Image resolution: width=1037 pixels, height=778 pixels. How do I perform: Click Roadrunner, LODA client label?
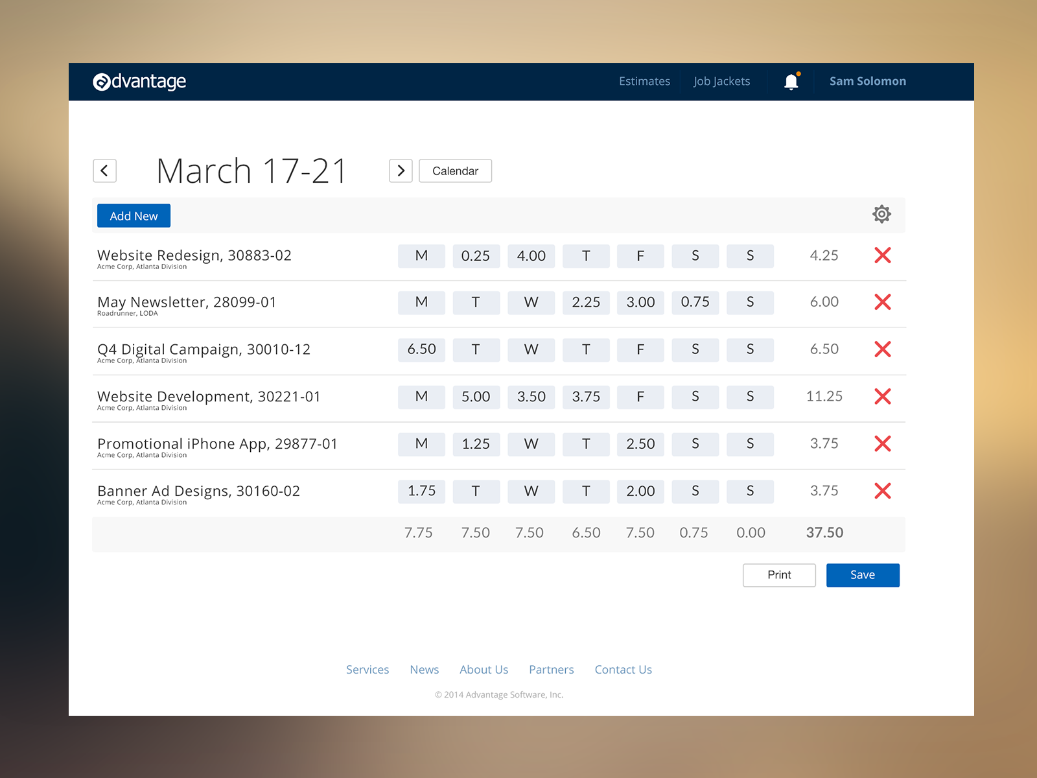pos(128,314)
